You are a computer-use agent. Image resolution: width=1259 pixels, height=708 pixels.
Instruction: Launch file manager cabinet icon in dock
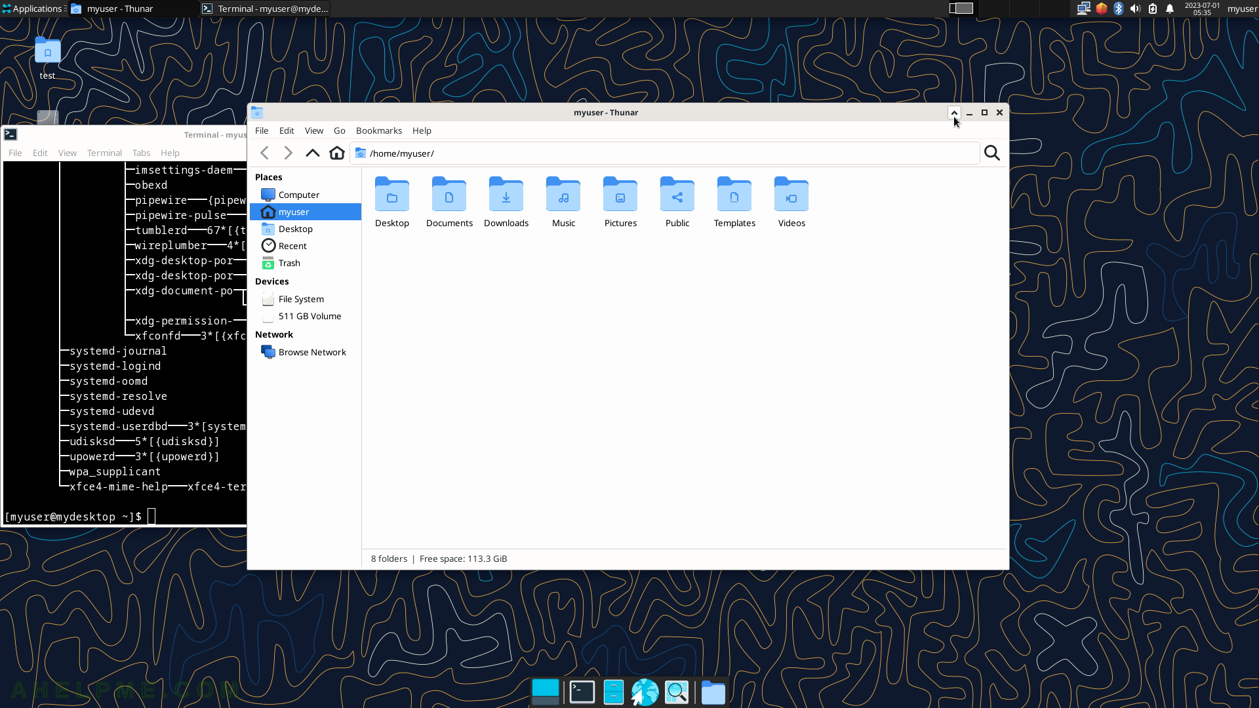[613, 692]
